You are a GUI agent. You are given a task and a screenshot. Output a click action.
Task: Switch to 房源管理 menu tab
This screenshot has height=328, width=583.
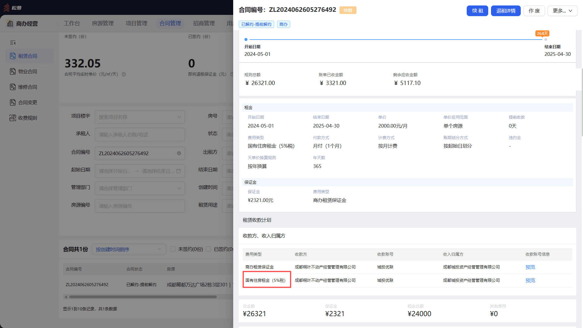[103, 23]
